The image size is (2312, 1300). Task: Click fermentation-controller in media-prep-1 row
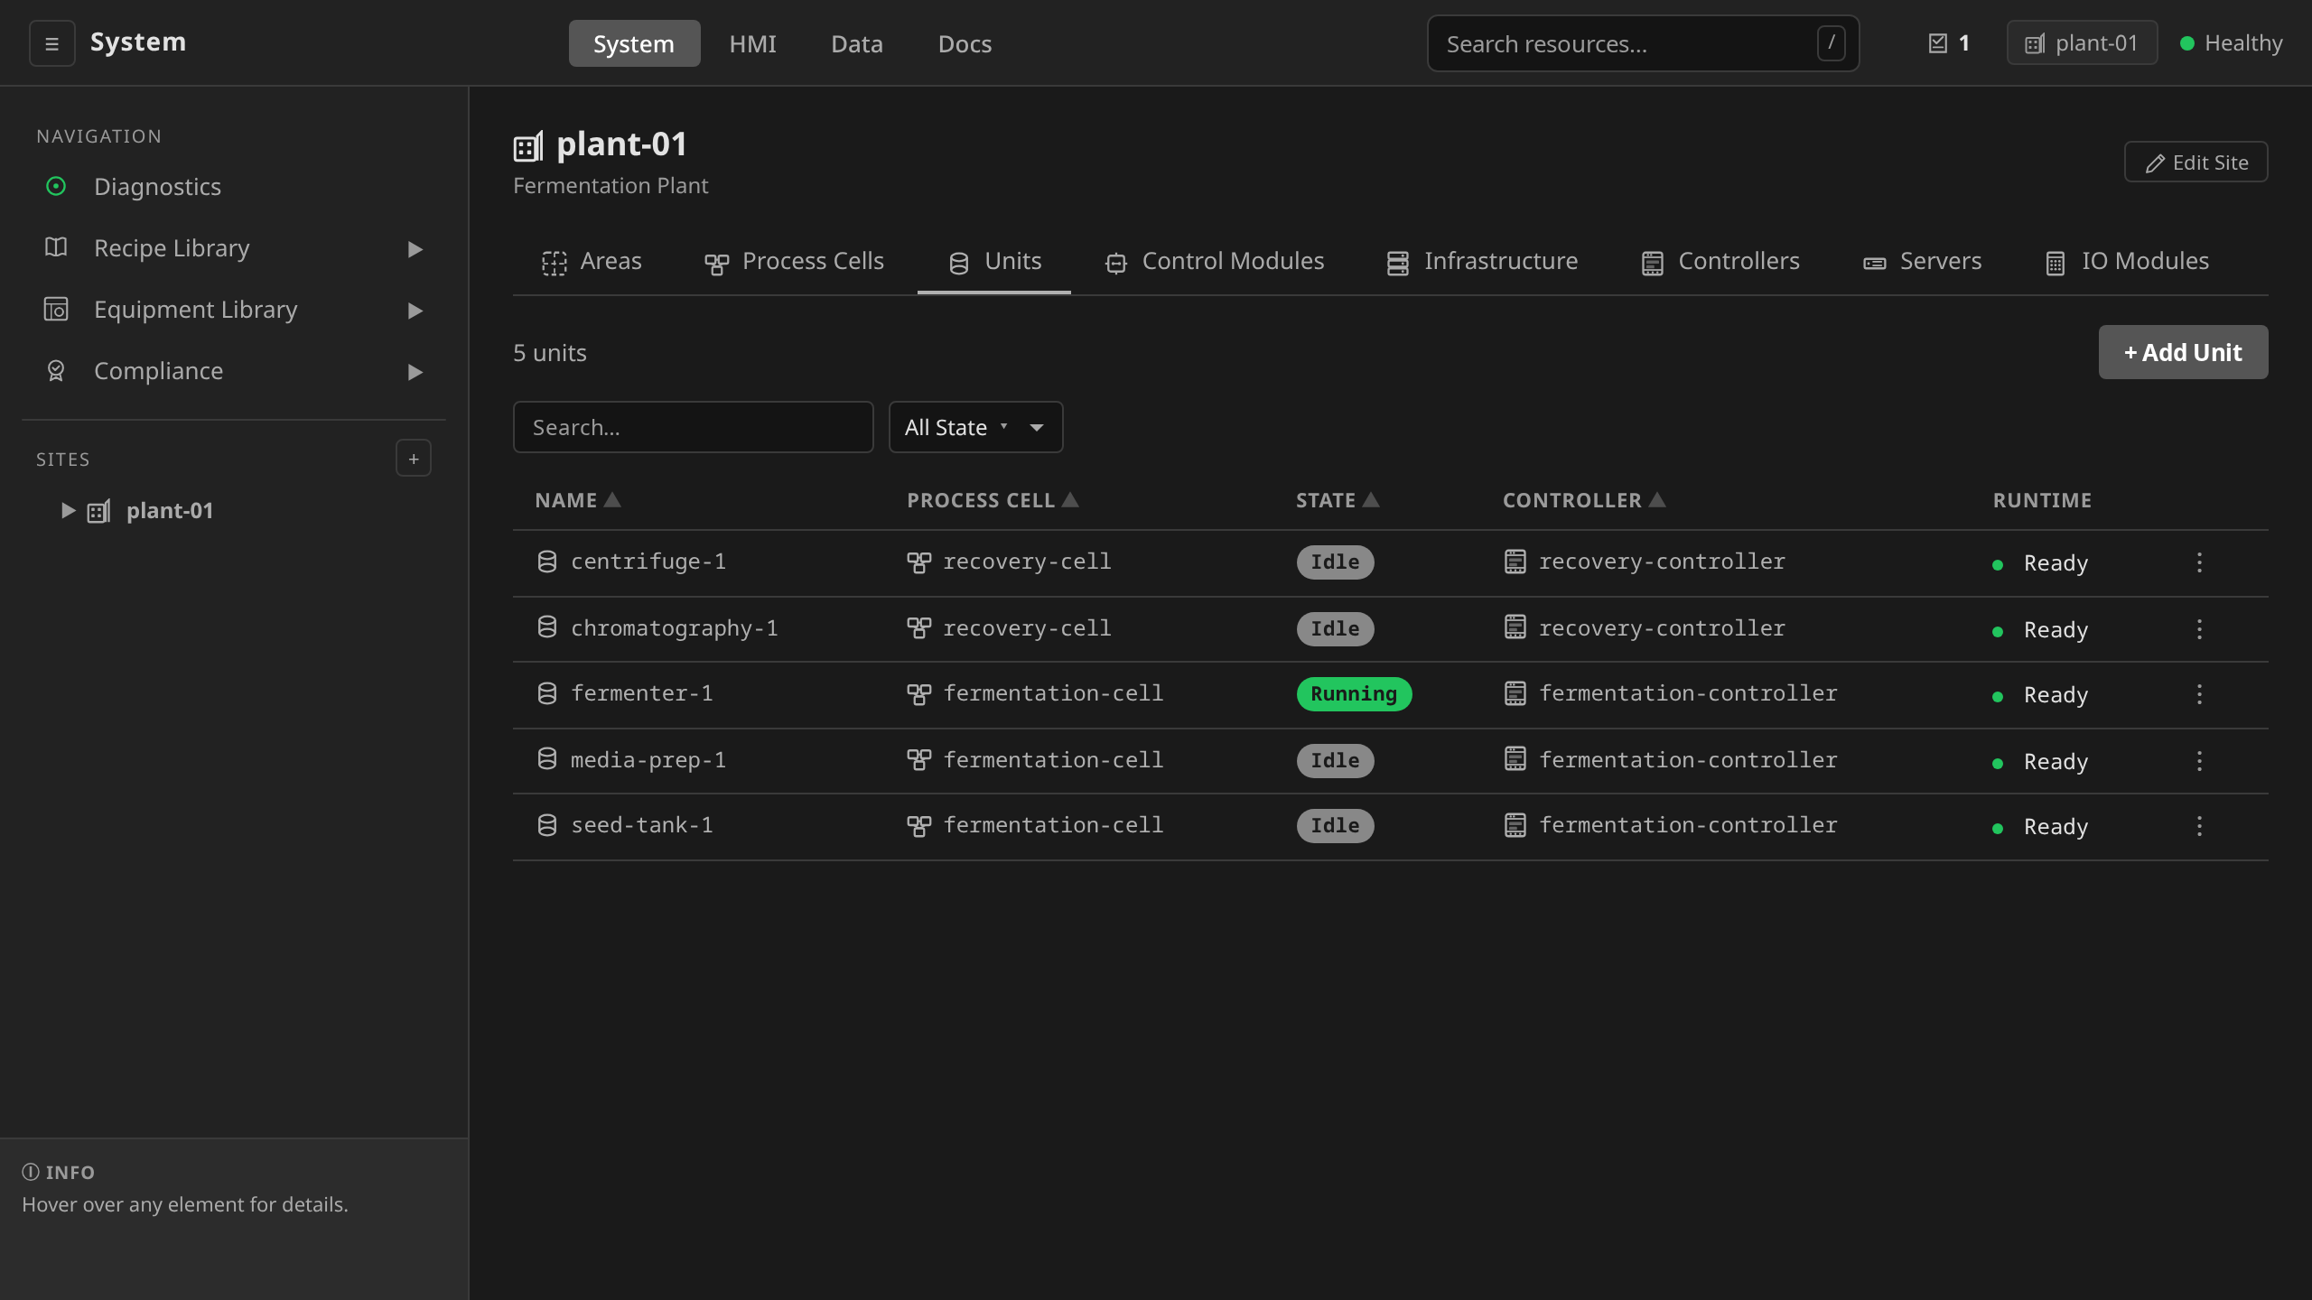[1688, 760]
